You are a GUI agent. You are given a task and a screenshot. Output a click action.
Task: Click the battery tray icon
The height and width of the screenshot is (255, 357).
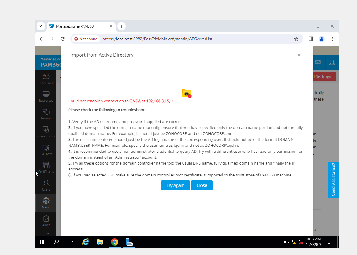pyautogui.click(x=286, y=242)
